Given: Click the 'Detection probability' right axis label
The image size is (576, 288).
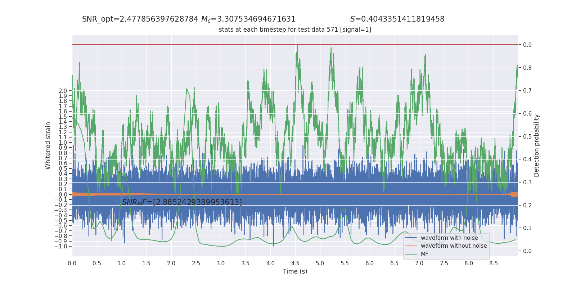Looking at the screenshot, I should 536,145.
